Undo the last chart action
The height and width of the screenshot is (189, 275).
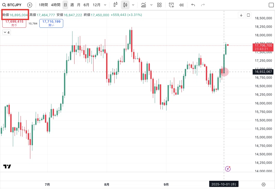193,5
